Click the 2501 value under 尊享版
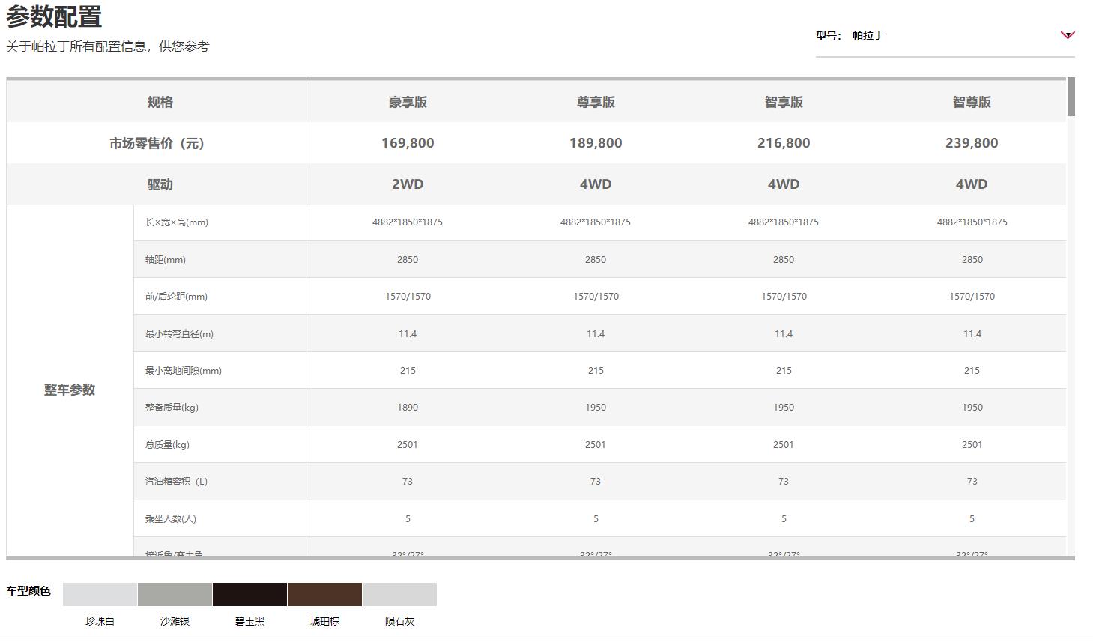 click(x=596, y=445)
